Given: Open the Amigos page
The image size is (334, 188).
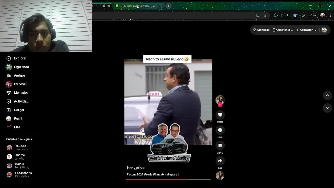Looking at the screenshot, I should pos(16,75).
